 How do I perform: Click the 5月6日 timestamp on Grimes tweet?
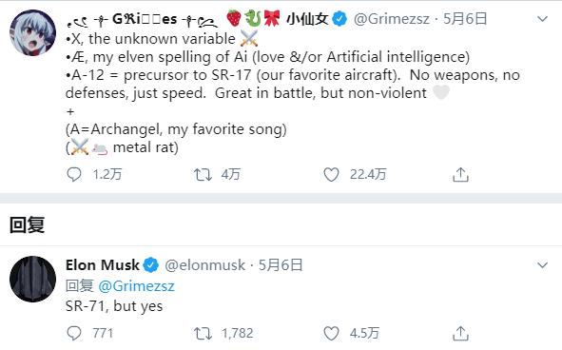click(x=465, y=19)
